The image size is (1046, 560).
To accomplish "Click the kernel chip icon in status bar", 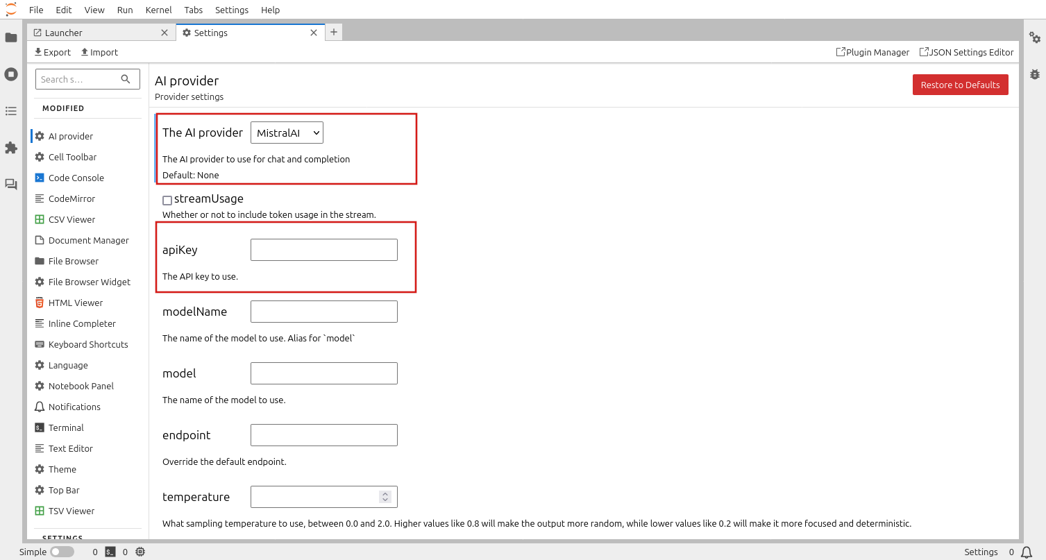I will (x=140, y=552).
